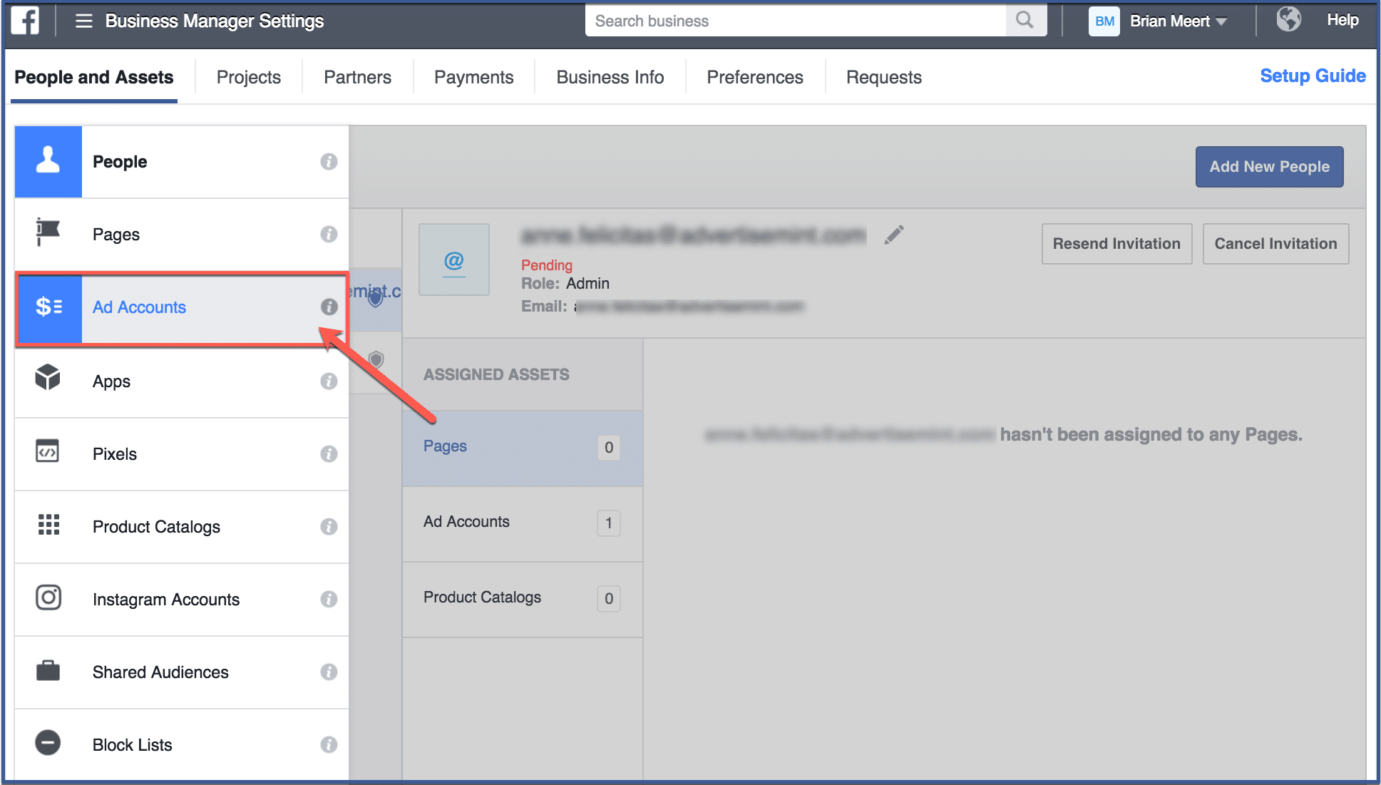The image size is (1381, 785).
Task: Click the Business Manager Settings title
Action: click(215, 21)
